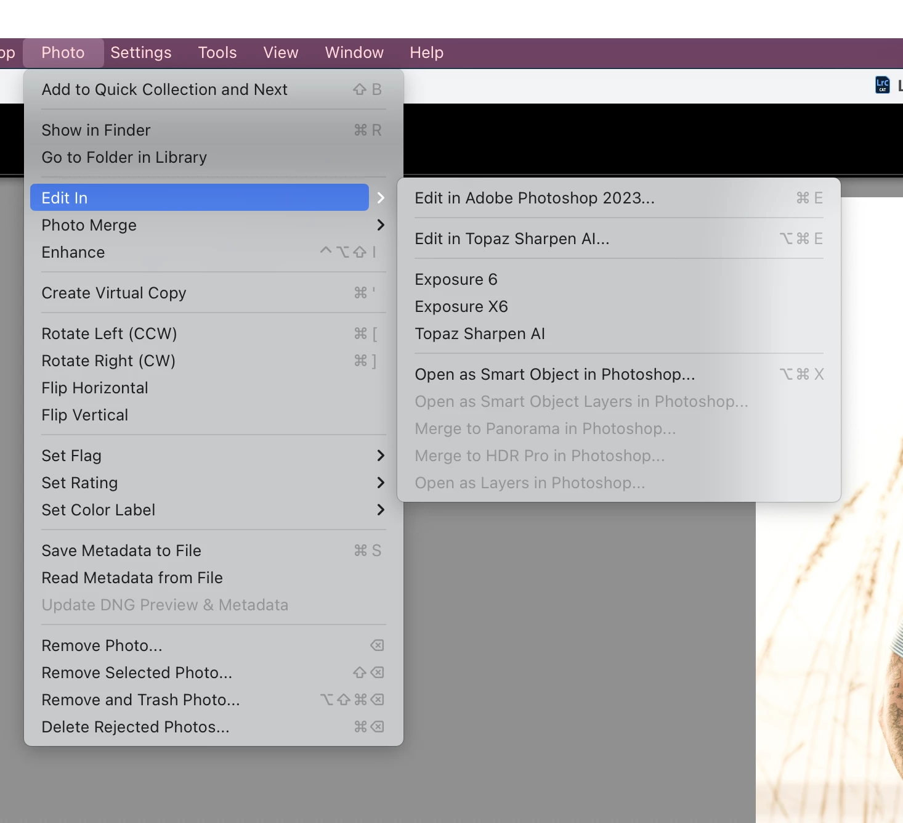Select the Topaz Sharpen AI preset entry

tap(619, 334)
